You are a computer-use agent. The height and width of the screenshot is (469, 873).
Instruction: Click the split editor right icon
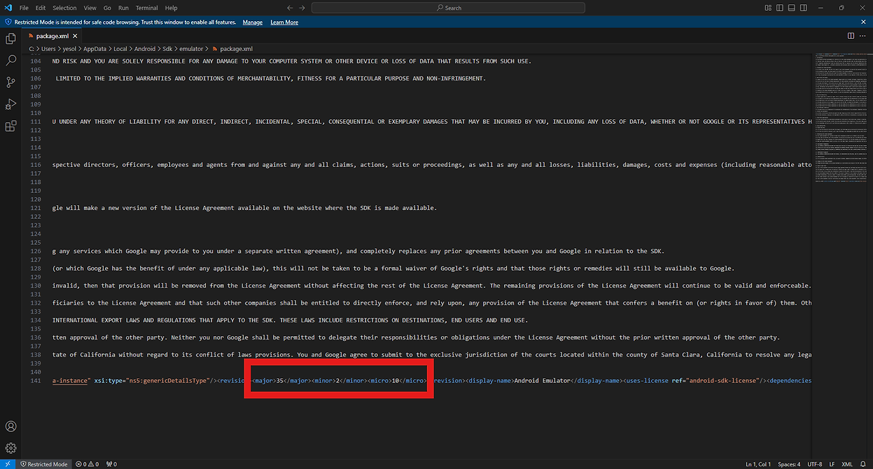[x=850, y=35]
